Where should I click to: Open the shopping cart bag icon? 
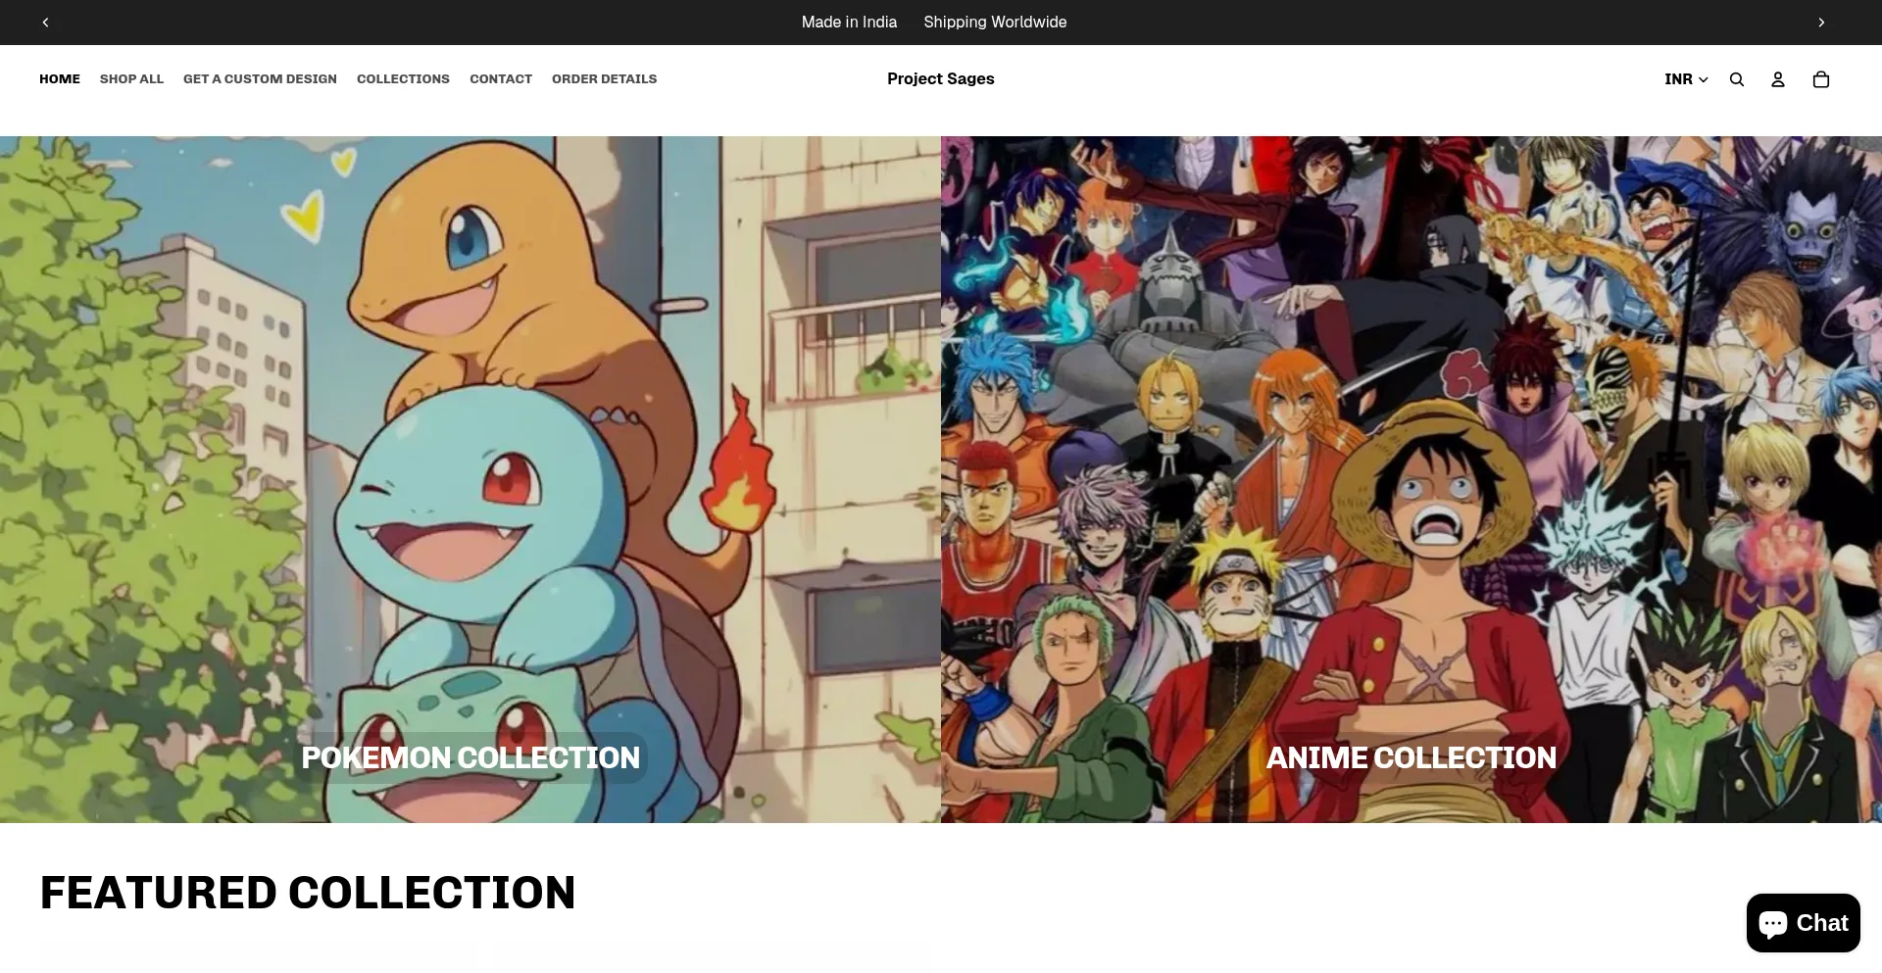1820,79
